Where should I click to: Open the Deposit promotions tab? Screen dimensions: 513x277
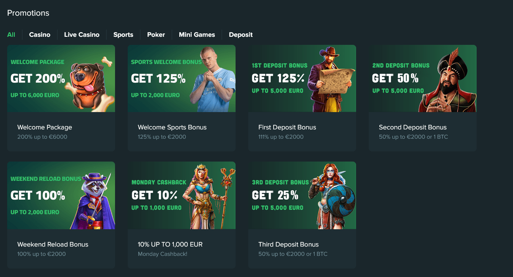[x=241, y=35]
